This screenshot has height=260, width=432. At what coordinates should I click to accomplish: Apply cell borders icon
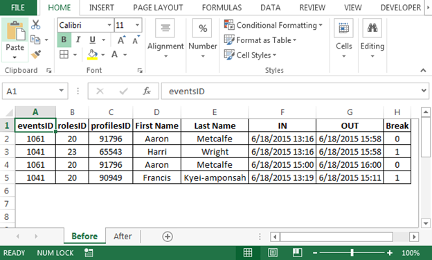click(64, 55)
